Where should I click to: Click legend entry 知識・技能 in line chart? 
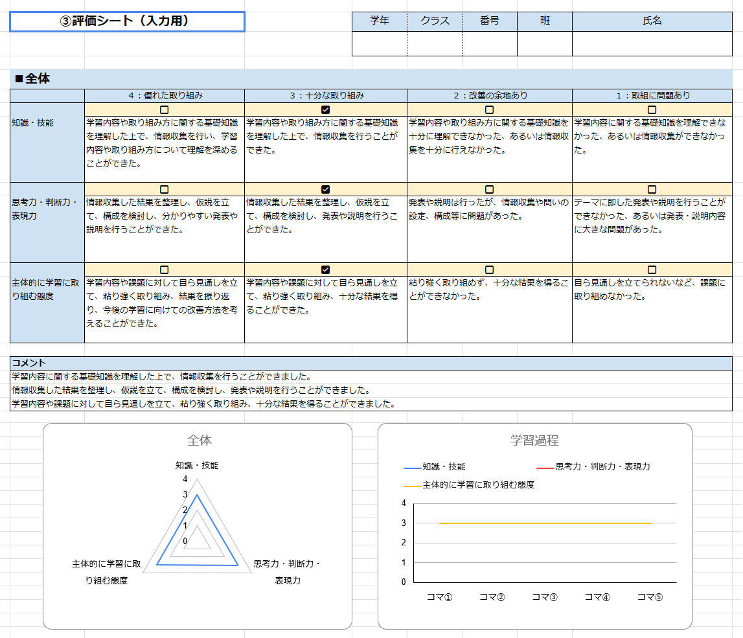click(435, 467)
